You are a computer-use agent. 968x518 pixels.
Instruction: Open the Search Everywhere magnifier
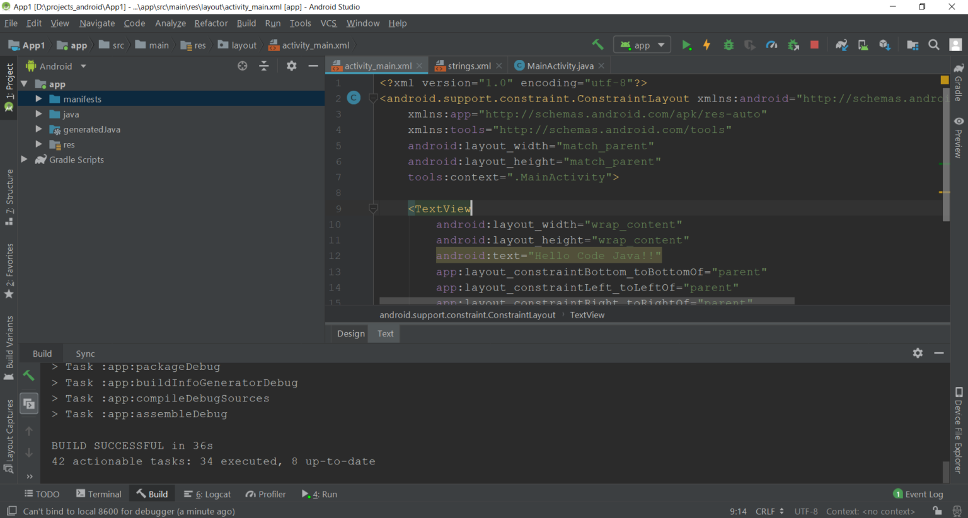coord(934,45)
